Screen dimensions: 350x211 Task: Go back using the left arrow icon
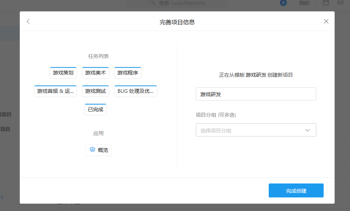(x=28, y=22)
